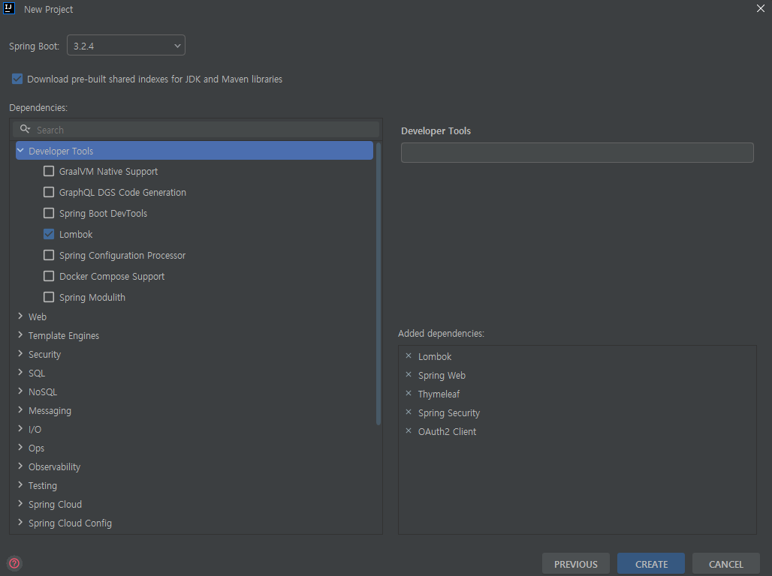
Task: Close the New Project dialog
Action: [760, 8]
